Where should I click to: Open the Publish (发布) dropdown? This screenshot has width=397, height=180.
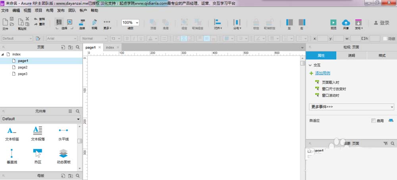point(358,24)
